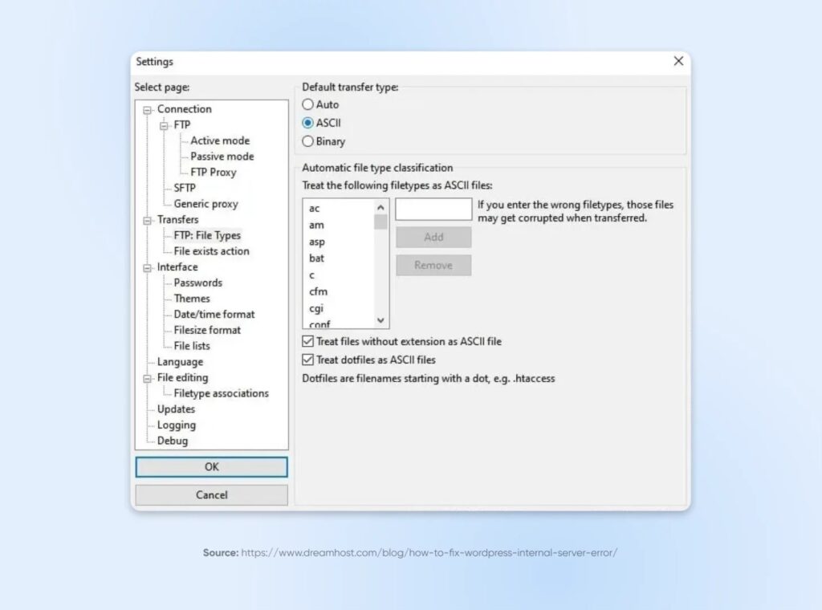Click the filetype list scroll down arrow
Screen dimensions: 822x610
[x=380, y=320]
